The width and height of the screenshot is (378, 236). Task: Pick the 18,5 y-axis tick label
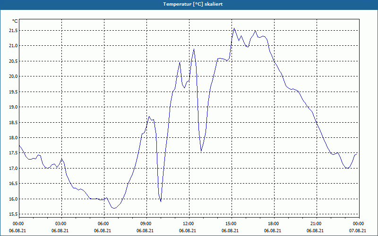14,122
